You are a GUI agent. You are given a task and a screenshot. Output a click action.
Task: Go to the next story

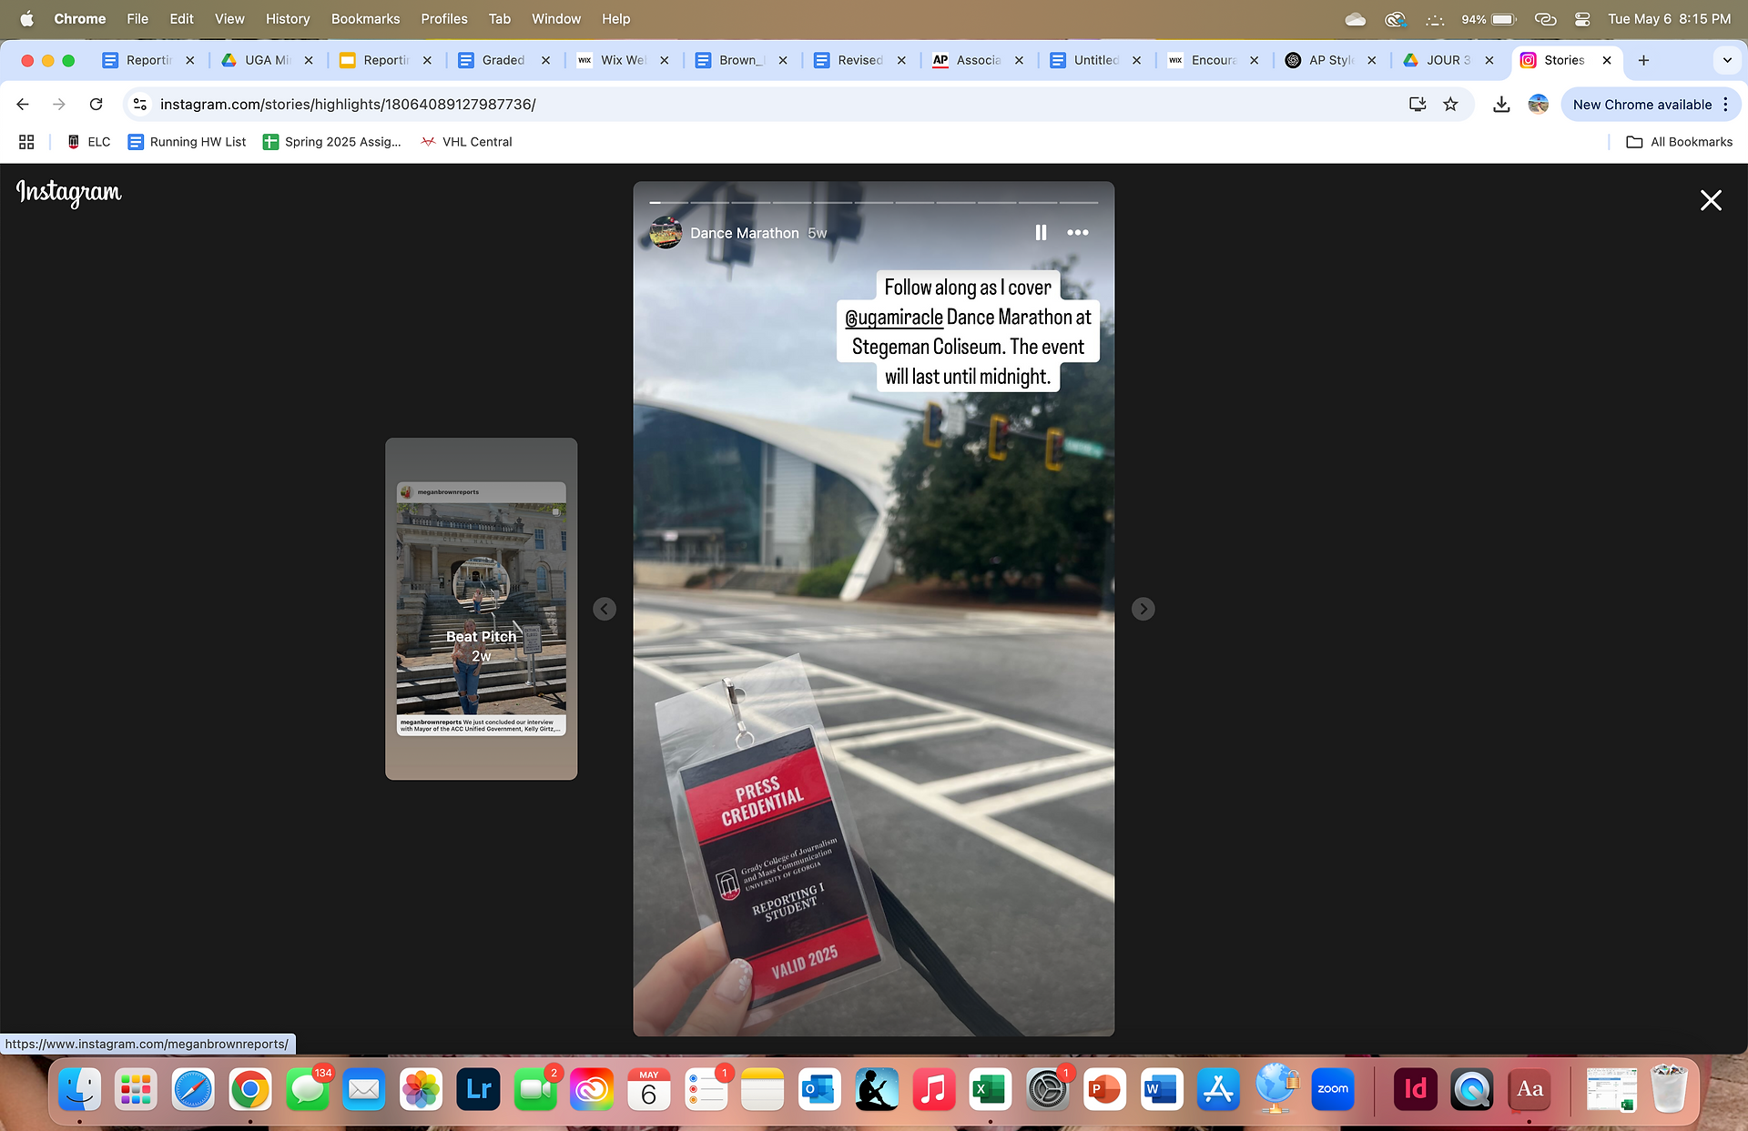point(1143,609)
